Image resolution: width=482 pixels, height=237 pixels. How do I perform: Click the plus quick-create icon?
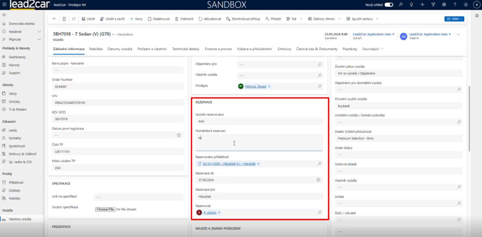[x=422, y=5]
